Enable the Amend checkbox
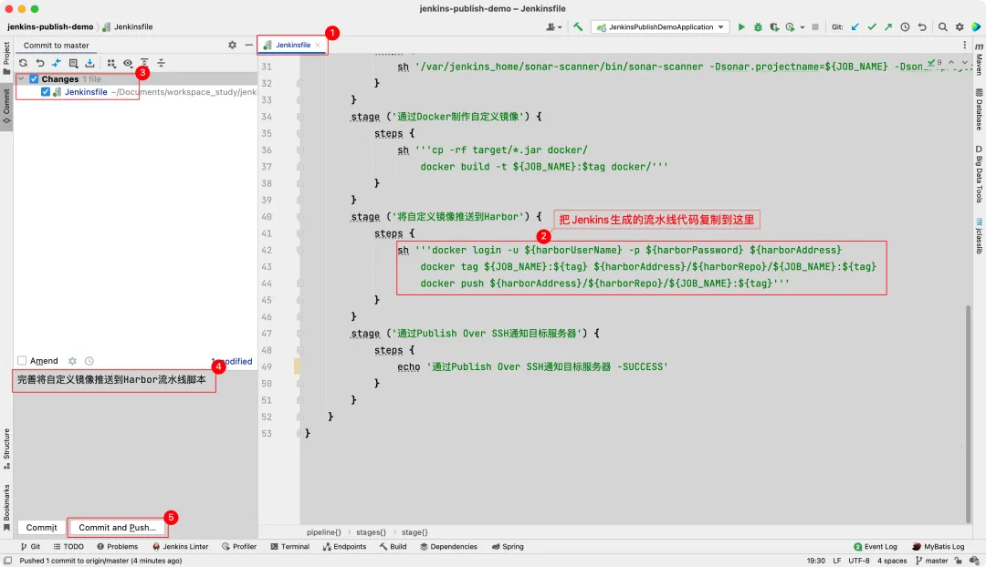Image resolution: width=986 pixels, height=567 pixels. pyautogui.click(x=22, y=360)
